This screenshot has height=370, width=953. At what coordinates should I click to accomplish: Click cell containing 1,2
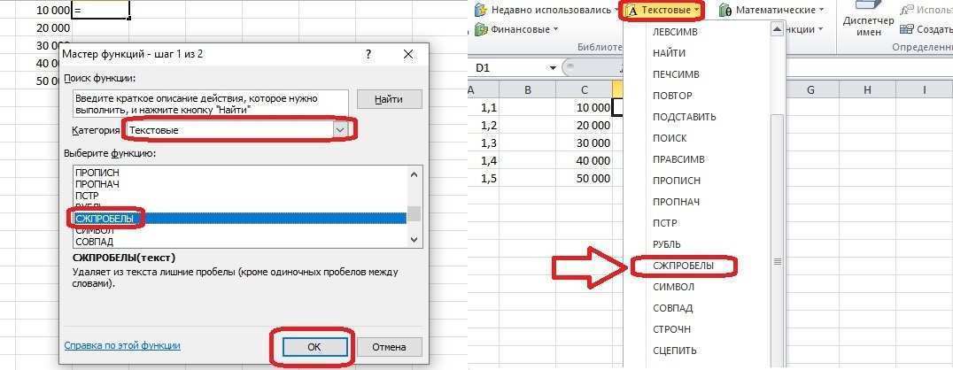pos(484,125)
